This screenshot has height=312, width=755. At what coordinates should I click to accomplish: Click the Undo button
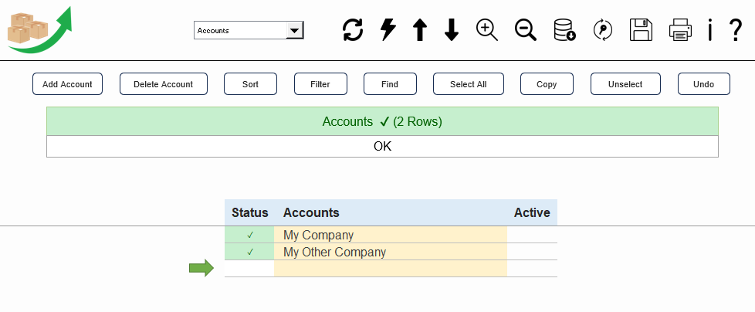[x=704, y=84]
